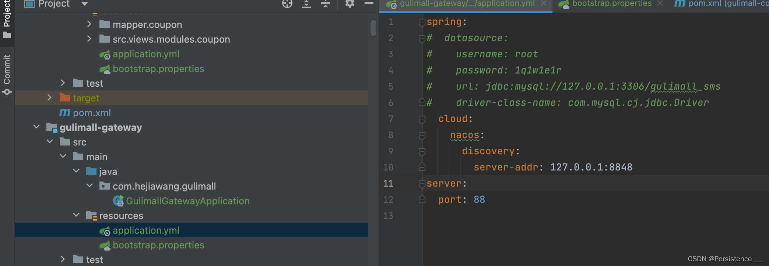Click the blue java source folder icon

91,171
